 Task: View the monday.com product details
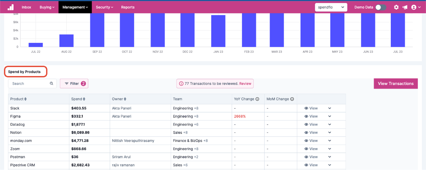pyautogui.click(x=311, y=141)
